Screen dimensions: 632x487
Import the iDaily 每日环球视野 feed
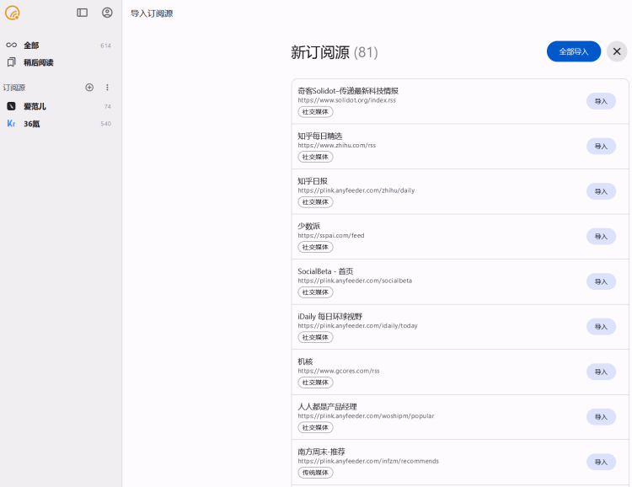[x=601, y=327]
